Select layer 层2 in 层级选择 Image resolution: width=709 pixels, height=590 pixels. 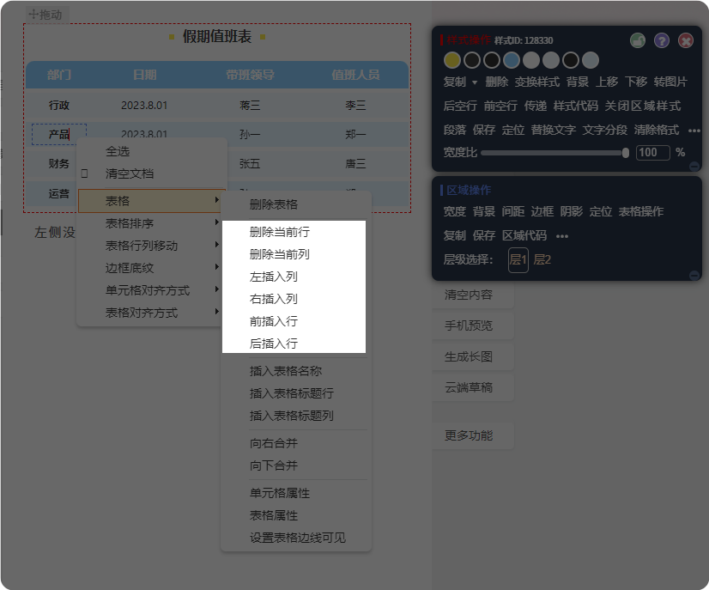tap(542, 259)
